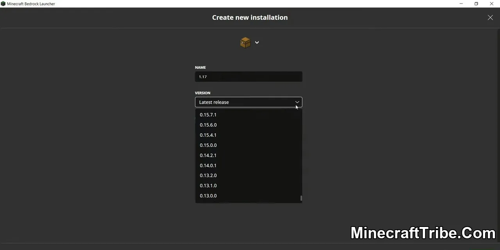
Task: Pick version 0.14.0.1
Action: point(248,165)
